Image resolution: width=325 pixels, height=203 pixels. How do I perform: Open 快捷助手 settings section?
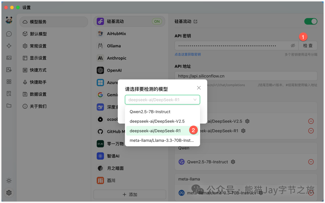point(54,82)
